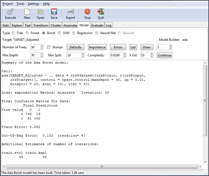Switch to the Associate tab
Viewport: 209px width, 176px height.
[x=70, y=25]
